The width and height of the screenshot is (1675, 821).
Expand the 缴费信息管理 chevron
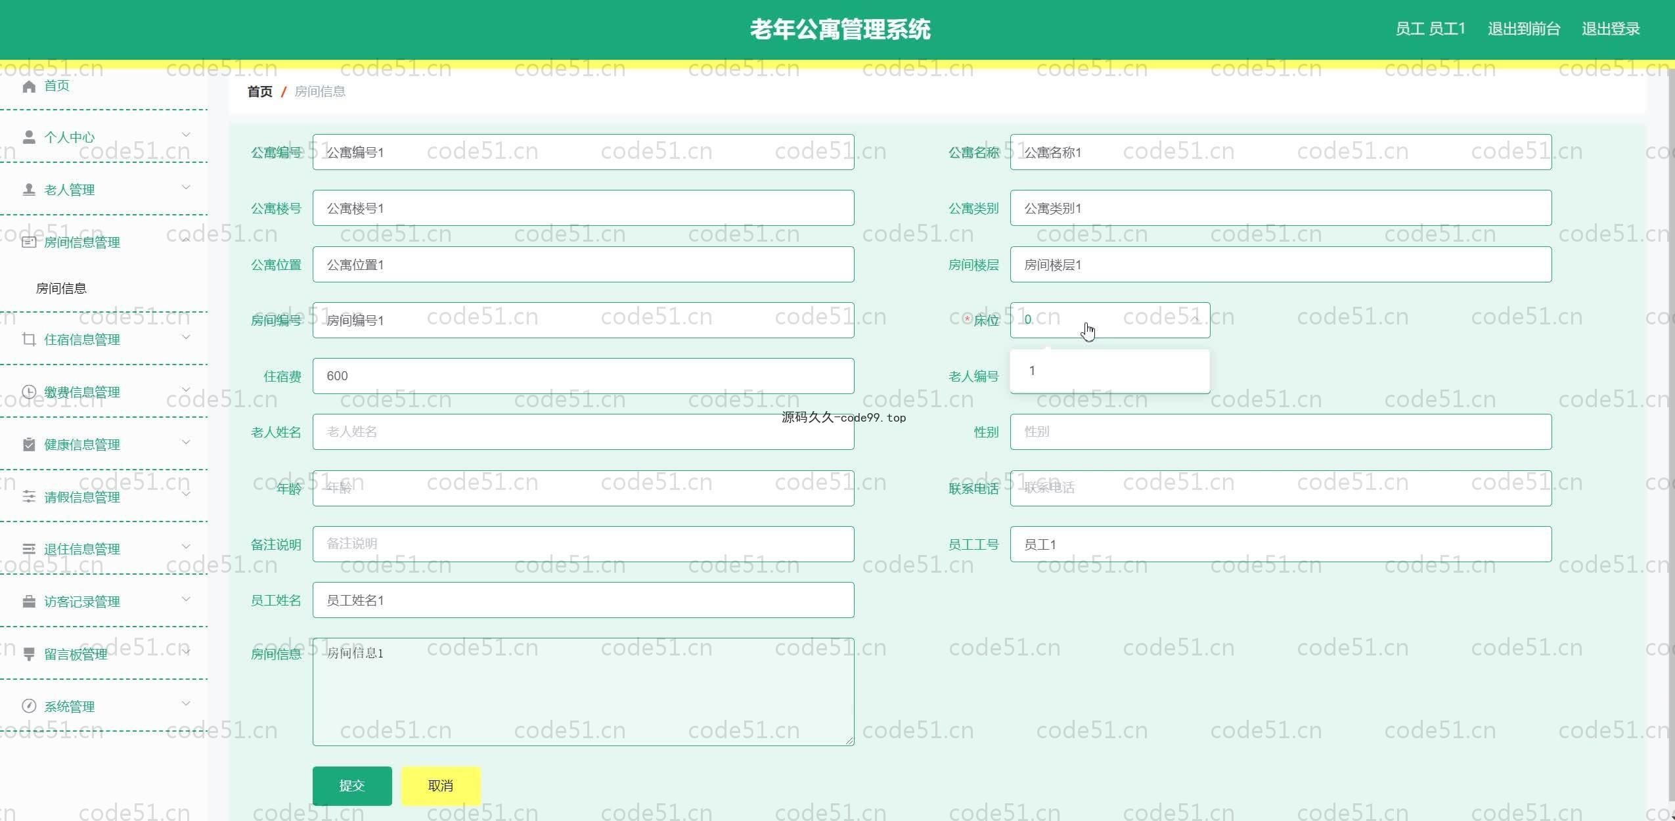[186, 390]
